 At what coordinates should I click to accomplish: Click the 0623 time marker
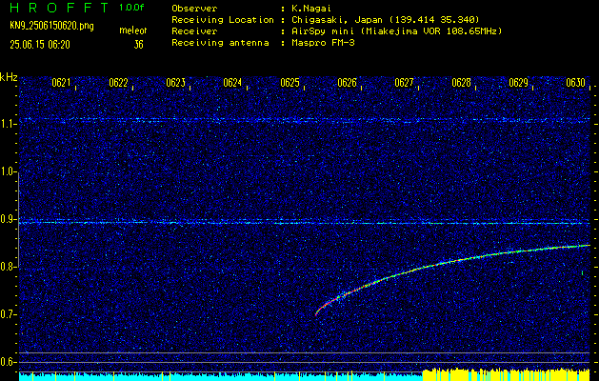pyautogui.click(x=176, y=83)
